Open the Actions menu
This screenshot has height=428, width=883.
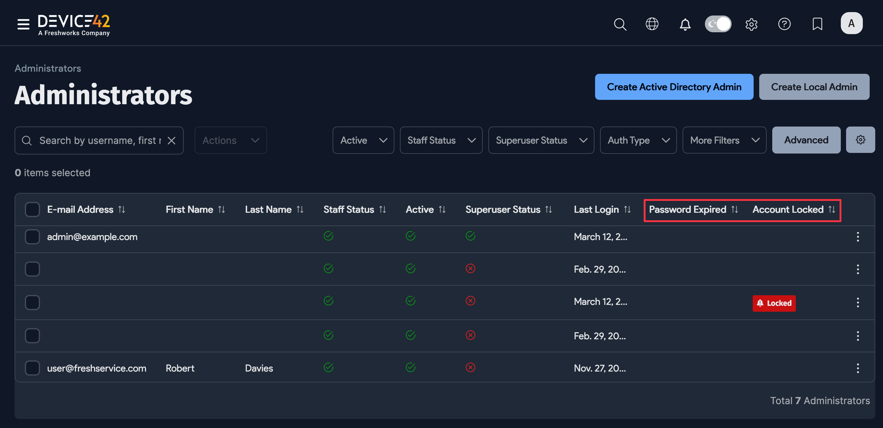tap(230, 140)
